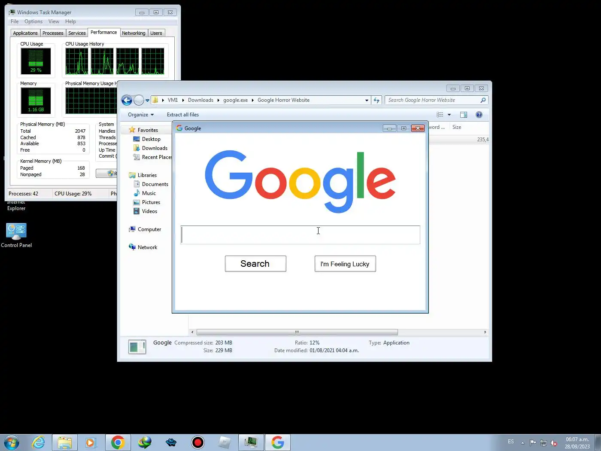Click the red record button taskbar icon

(197, 442)
